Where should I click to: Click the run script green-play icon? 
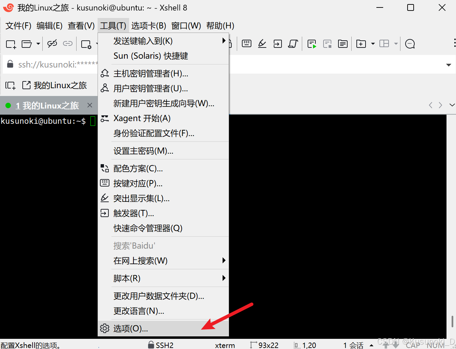coord(312,44)
